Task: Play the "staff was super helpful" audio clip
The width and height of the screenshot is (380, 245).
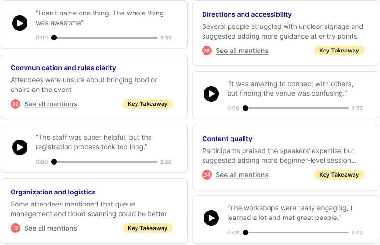Action: (x=20, y=147)
